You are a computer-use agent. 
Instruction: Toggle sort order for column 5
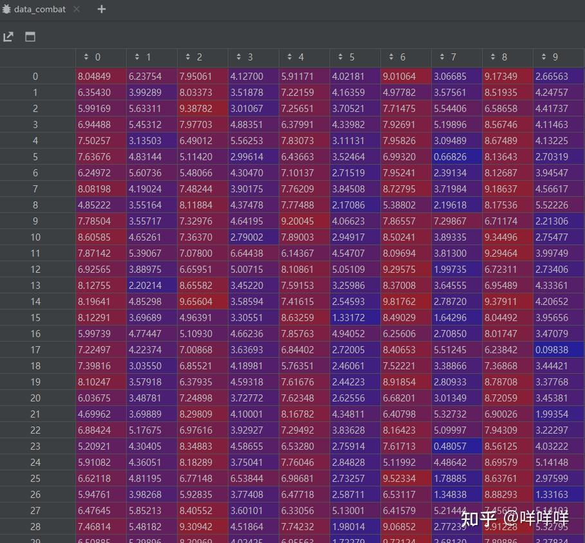[340, 57]
